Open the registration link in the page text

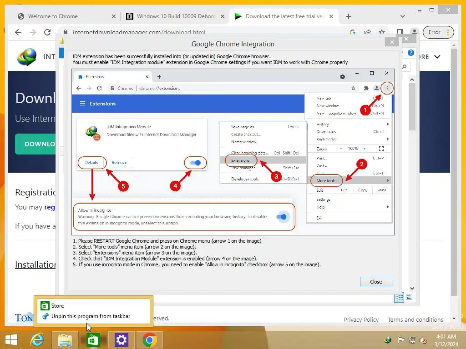(x=50, y=207)
